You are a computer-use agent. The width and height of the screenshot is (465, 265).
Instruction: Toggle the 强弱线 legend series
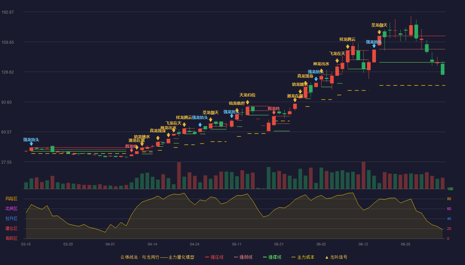[243, 257]
